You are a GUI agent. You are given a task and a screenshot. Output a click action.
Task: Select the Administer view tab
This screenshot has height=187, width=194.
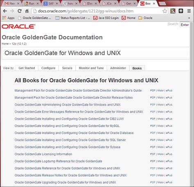118,68
